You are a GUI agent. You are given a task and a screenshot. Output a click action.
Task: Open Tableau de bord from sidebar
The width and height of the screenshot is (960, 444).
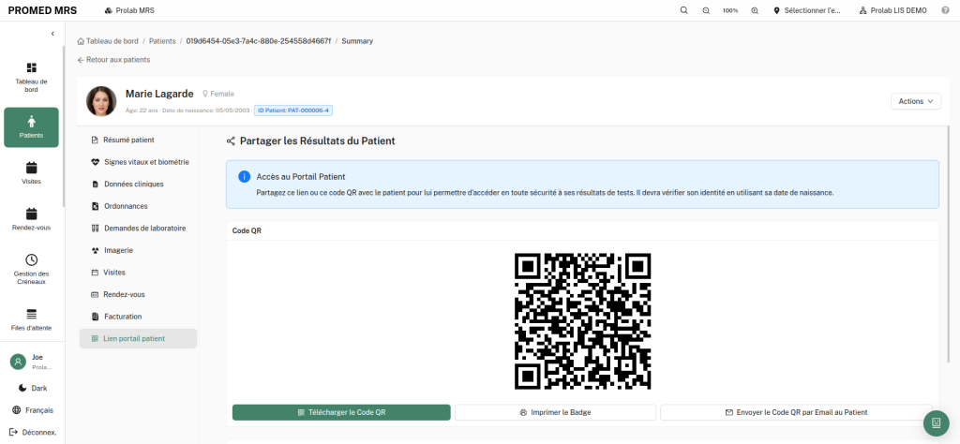(x=31, y=77)
